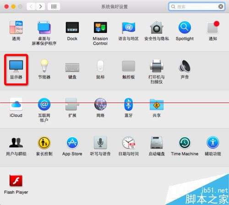Click the back navigation arrow

(x=31, y=6)
